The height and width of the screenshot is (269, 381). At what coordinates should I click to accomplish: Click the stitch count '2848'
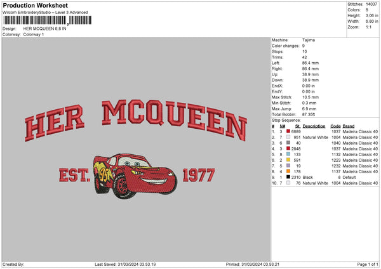296,149
